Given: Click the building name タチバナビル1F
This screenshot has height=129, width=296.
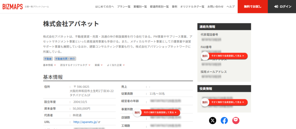Looking at the screenshot, I should (80, 95).
